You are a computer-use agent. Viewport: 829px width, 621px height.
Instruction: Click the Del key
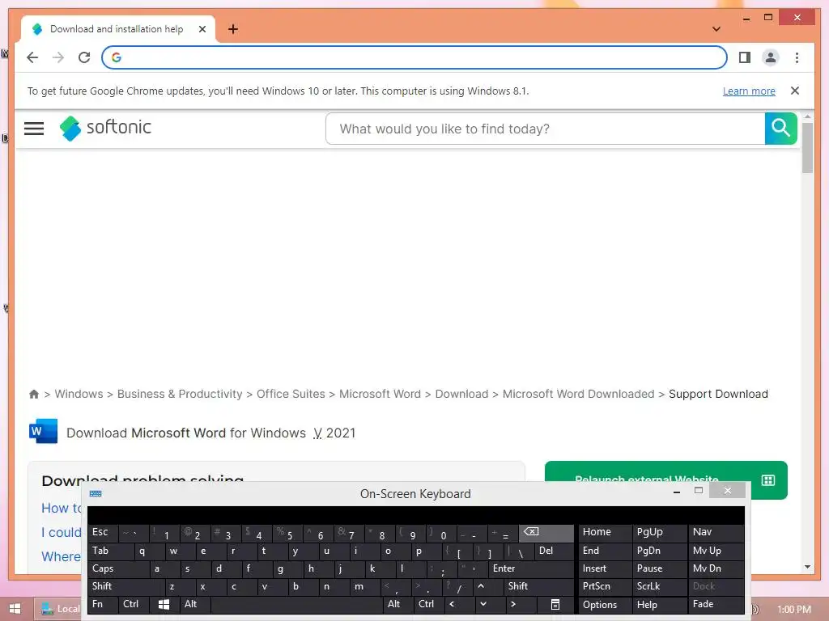[554, 551]
